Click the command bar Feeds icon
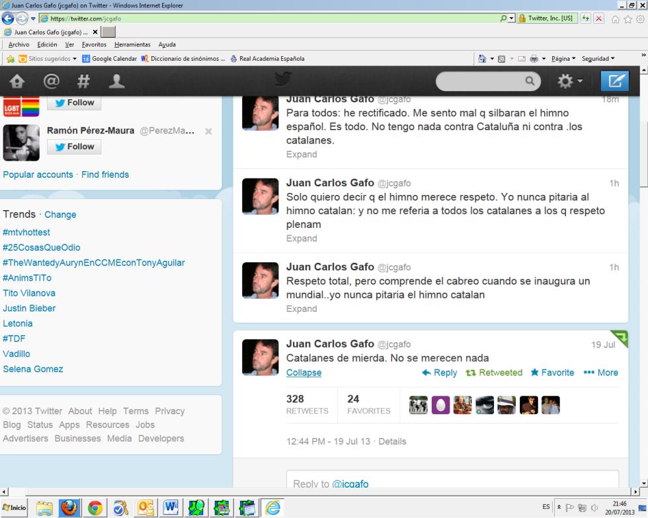The image size is (648, 518). (501, 59)
